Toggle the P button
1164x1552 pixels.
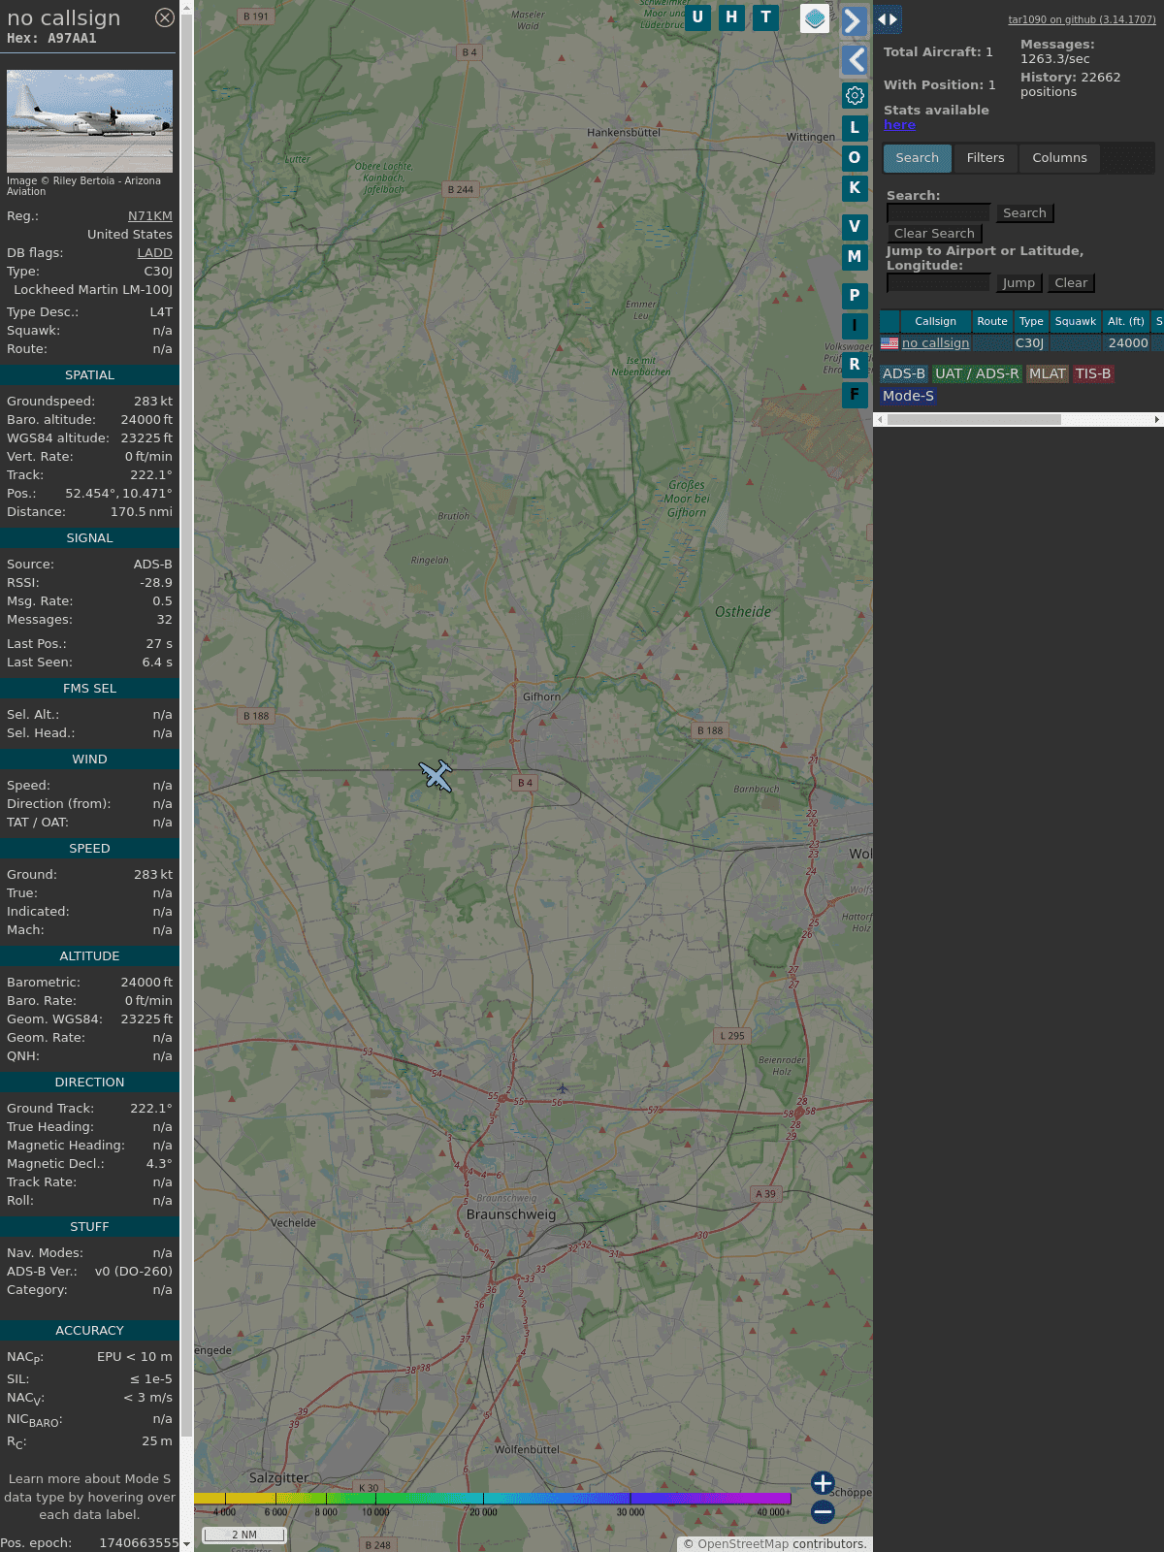(x=855, y=296)
